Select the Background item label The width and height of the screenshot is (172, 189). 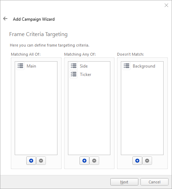144,66
